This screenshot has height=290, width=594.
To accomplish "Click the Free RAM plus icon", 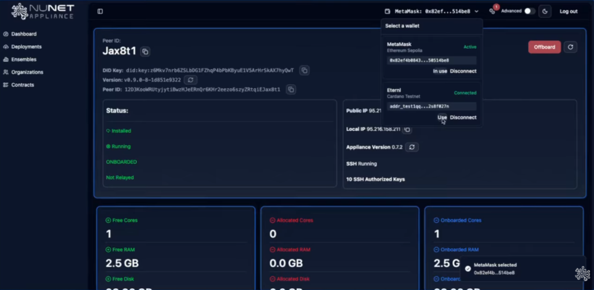I will 108,250.
